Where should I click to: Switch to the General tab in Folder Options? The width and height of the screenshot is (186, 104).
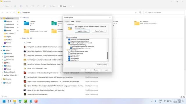(x=67, y=22)
